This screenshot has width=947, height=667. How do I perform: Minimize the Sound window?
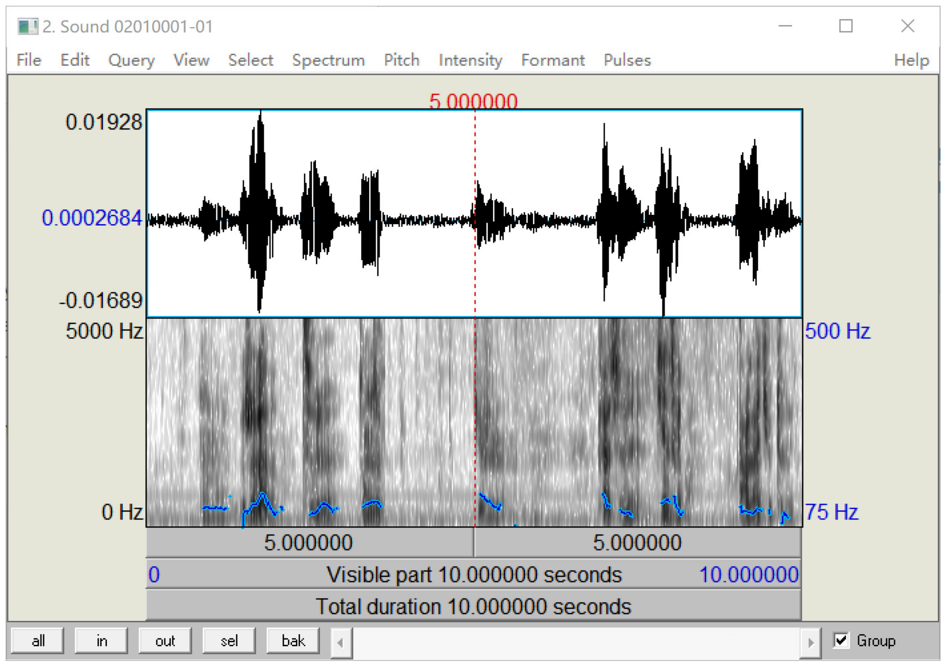785,26
